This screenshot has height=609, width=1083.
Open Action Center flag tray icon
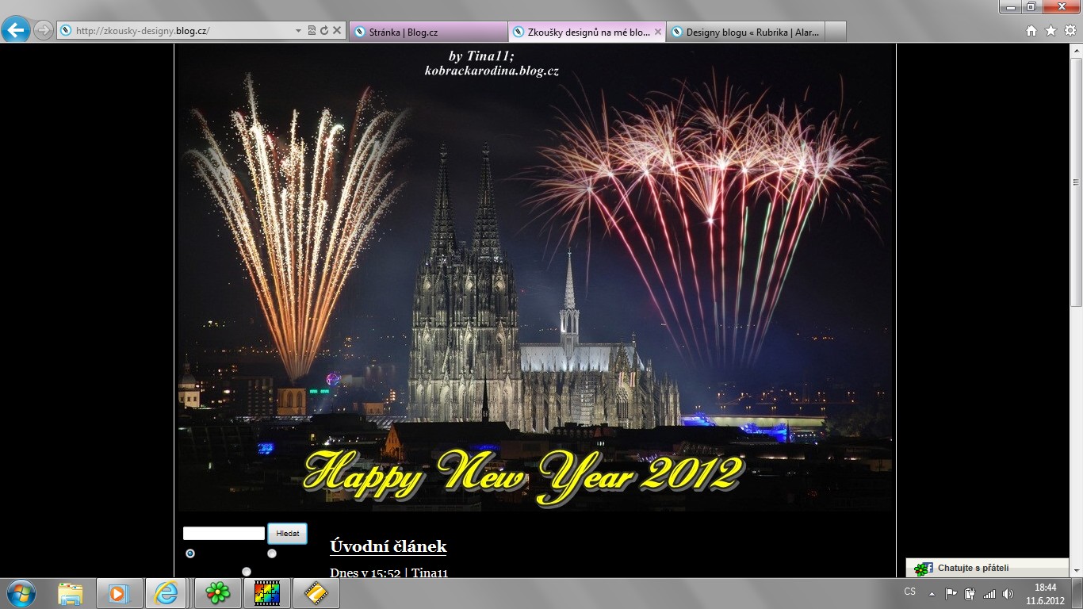951,593
